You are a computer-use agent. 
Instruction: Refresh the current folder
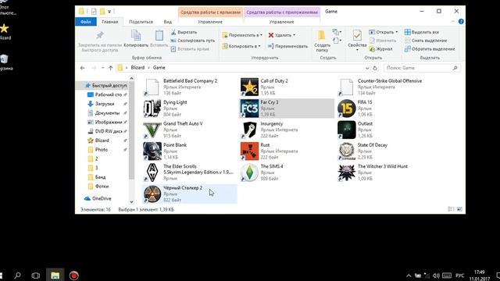click(x=375, y=68)
